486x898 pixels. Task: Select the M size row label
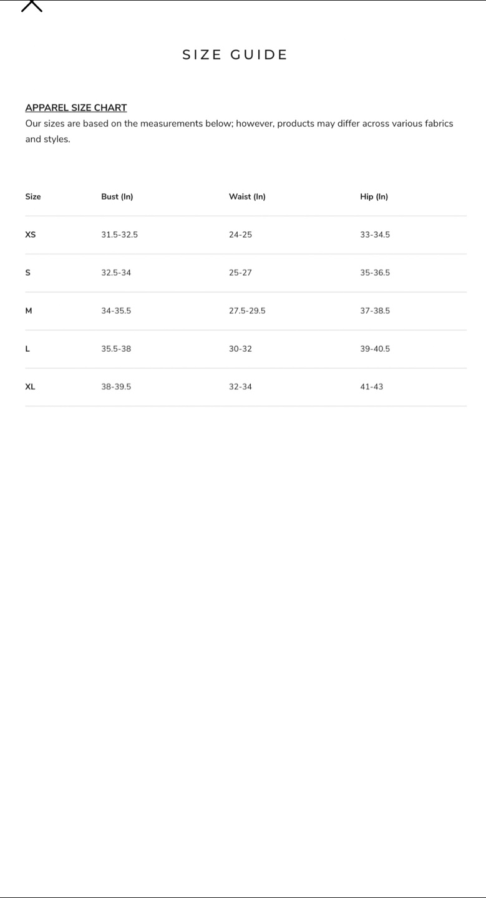[29, 311]
